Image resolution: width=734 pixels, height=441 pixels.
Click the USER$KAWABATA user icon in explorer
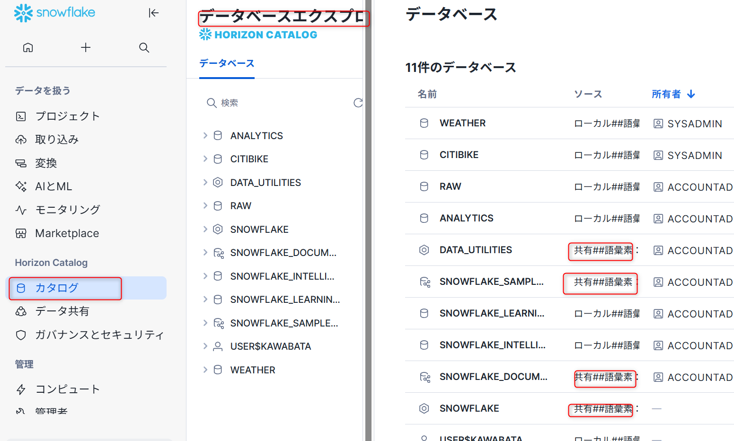click(x=218, y=347)
